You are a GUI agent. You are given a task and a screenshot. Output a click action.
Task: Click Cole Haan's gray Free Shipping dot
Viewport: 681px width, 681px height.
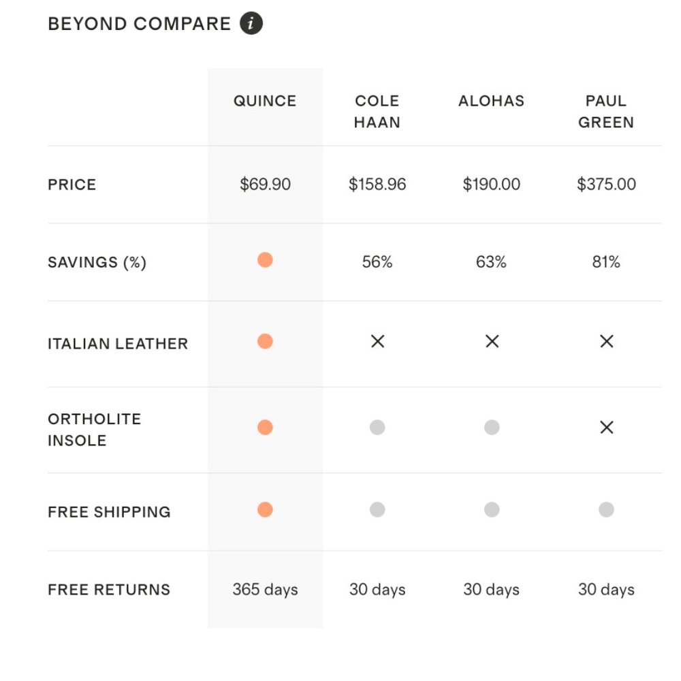[x=377, y=509]
